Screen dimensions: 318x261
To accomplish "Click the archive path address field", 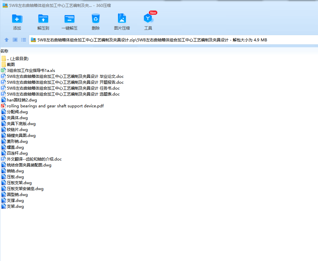I will (174, 40).
